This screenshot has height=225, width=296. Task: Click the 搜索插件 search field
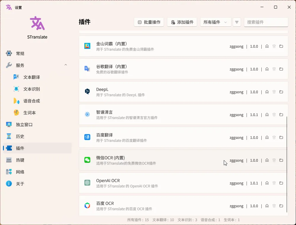tap(266, 22)
